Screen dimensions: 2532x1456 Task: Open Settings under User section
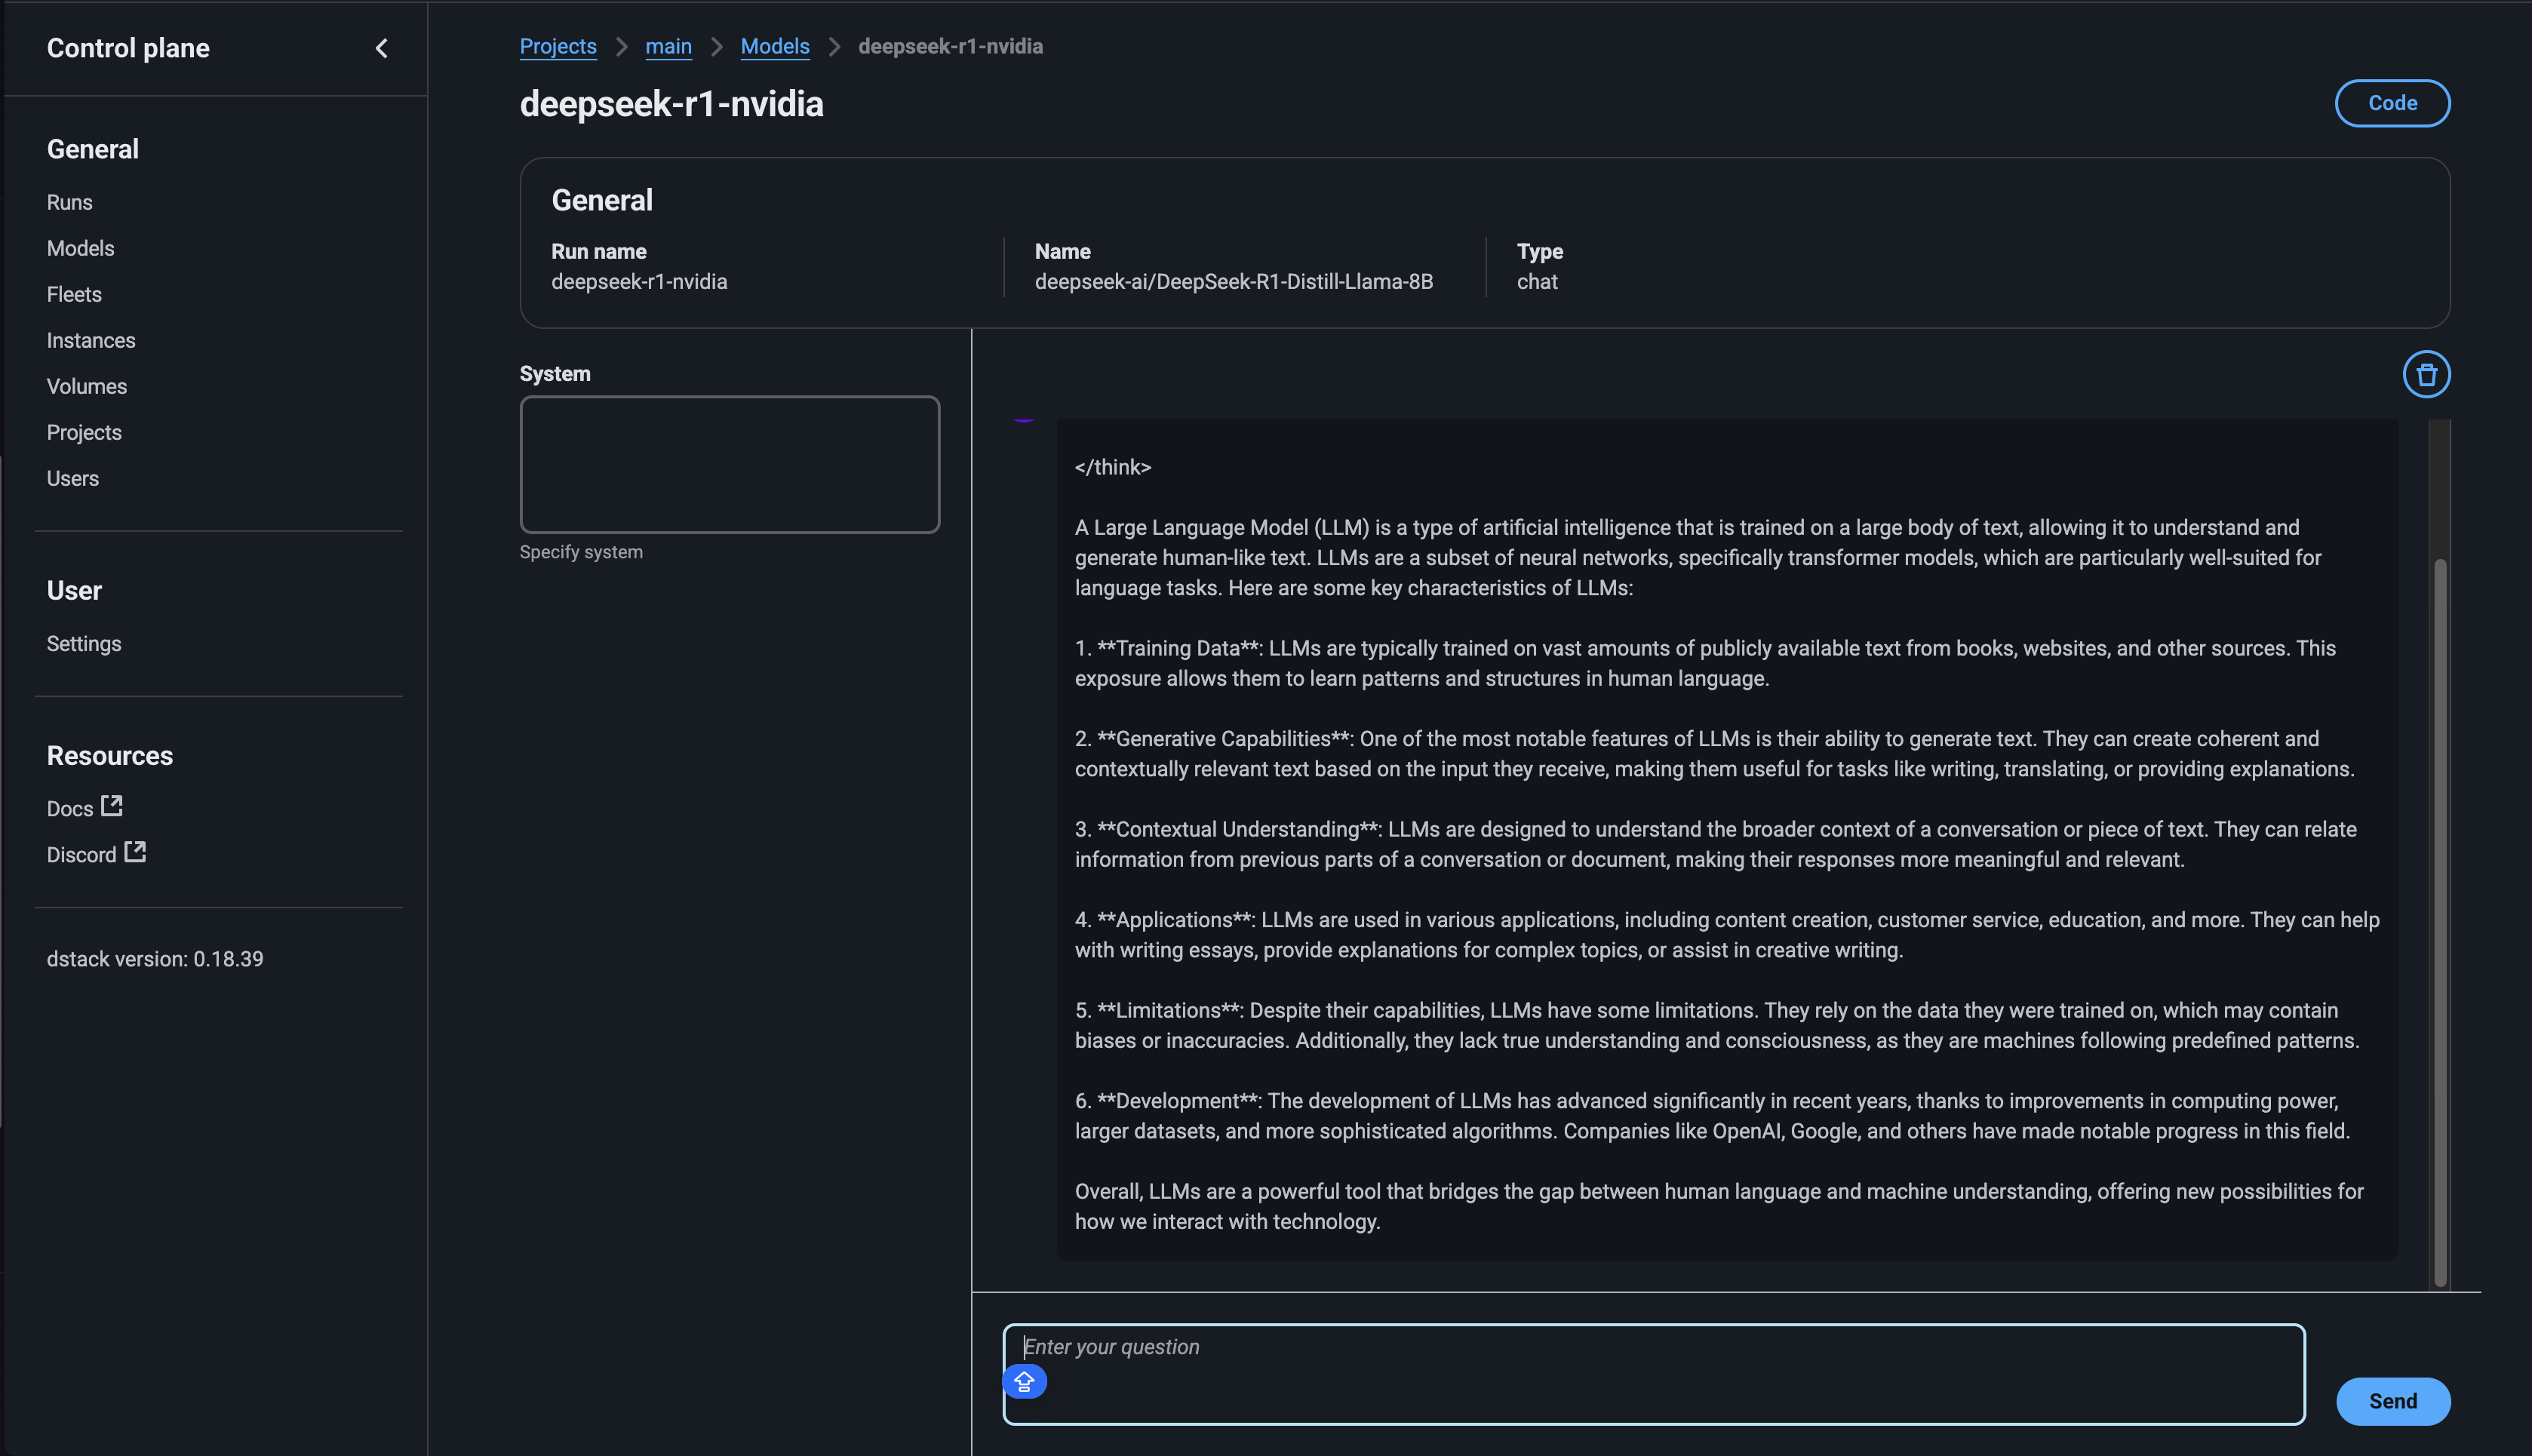click(84, 644)
